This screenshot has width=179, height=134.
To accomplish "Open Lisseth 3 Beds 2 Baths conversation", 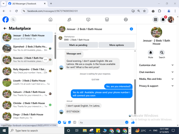I will coord(27,82).
